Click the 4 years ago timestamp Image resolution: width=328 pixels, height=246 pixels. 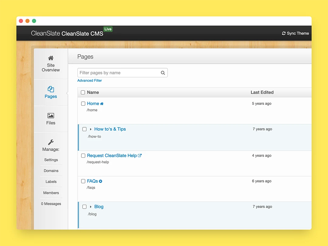(x=262, y=155)
